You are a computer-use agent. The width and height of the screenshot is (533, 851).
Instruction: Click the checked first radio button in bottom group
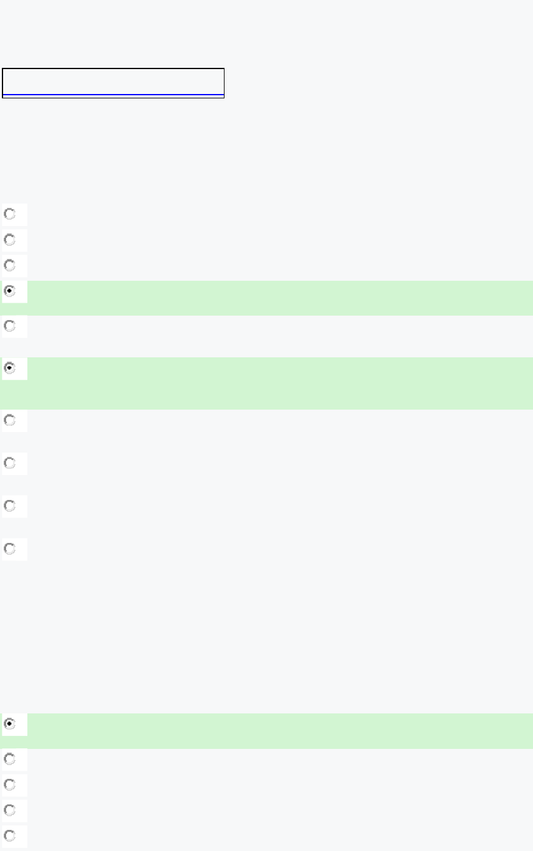[10, 724]
